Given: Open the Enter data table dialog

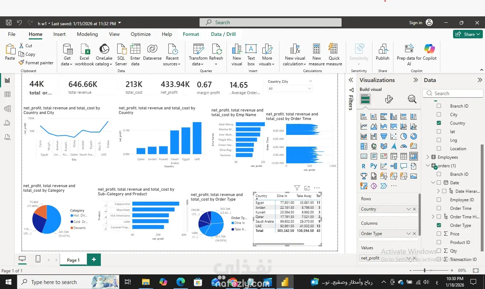Looking at the screenshot, I should click(x=135, y=55).
